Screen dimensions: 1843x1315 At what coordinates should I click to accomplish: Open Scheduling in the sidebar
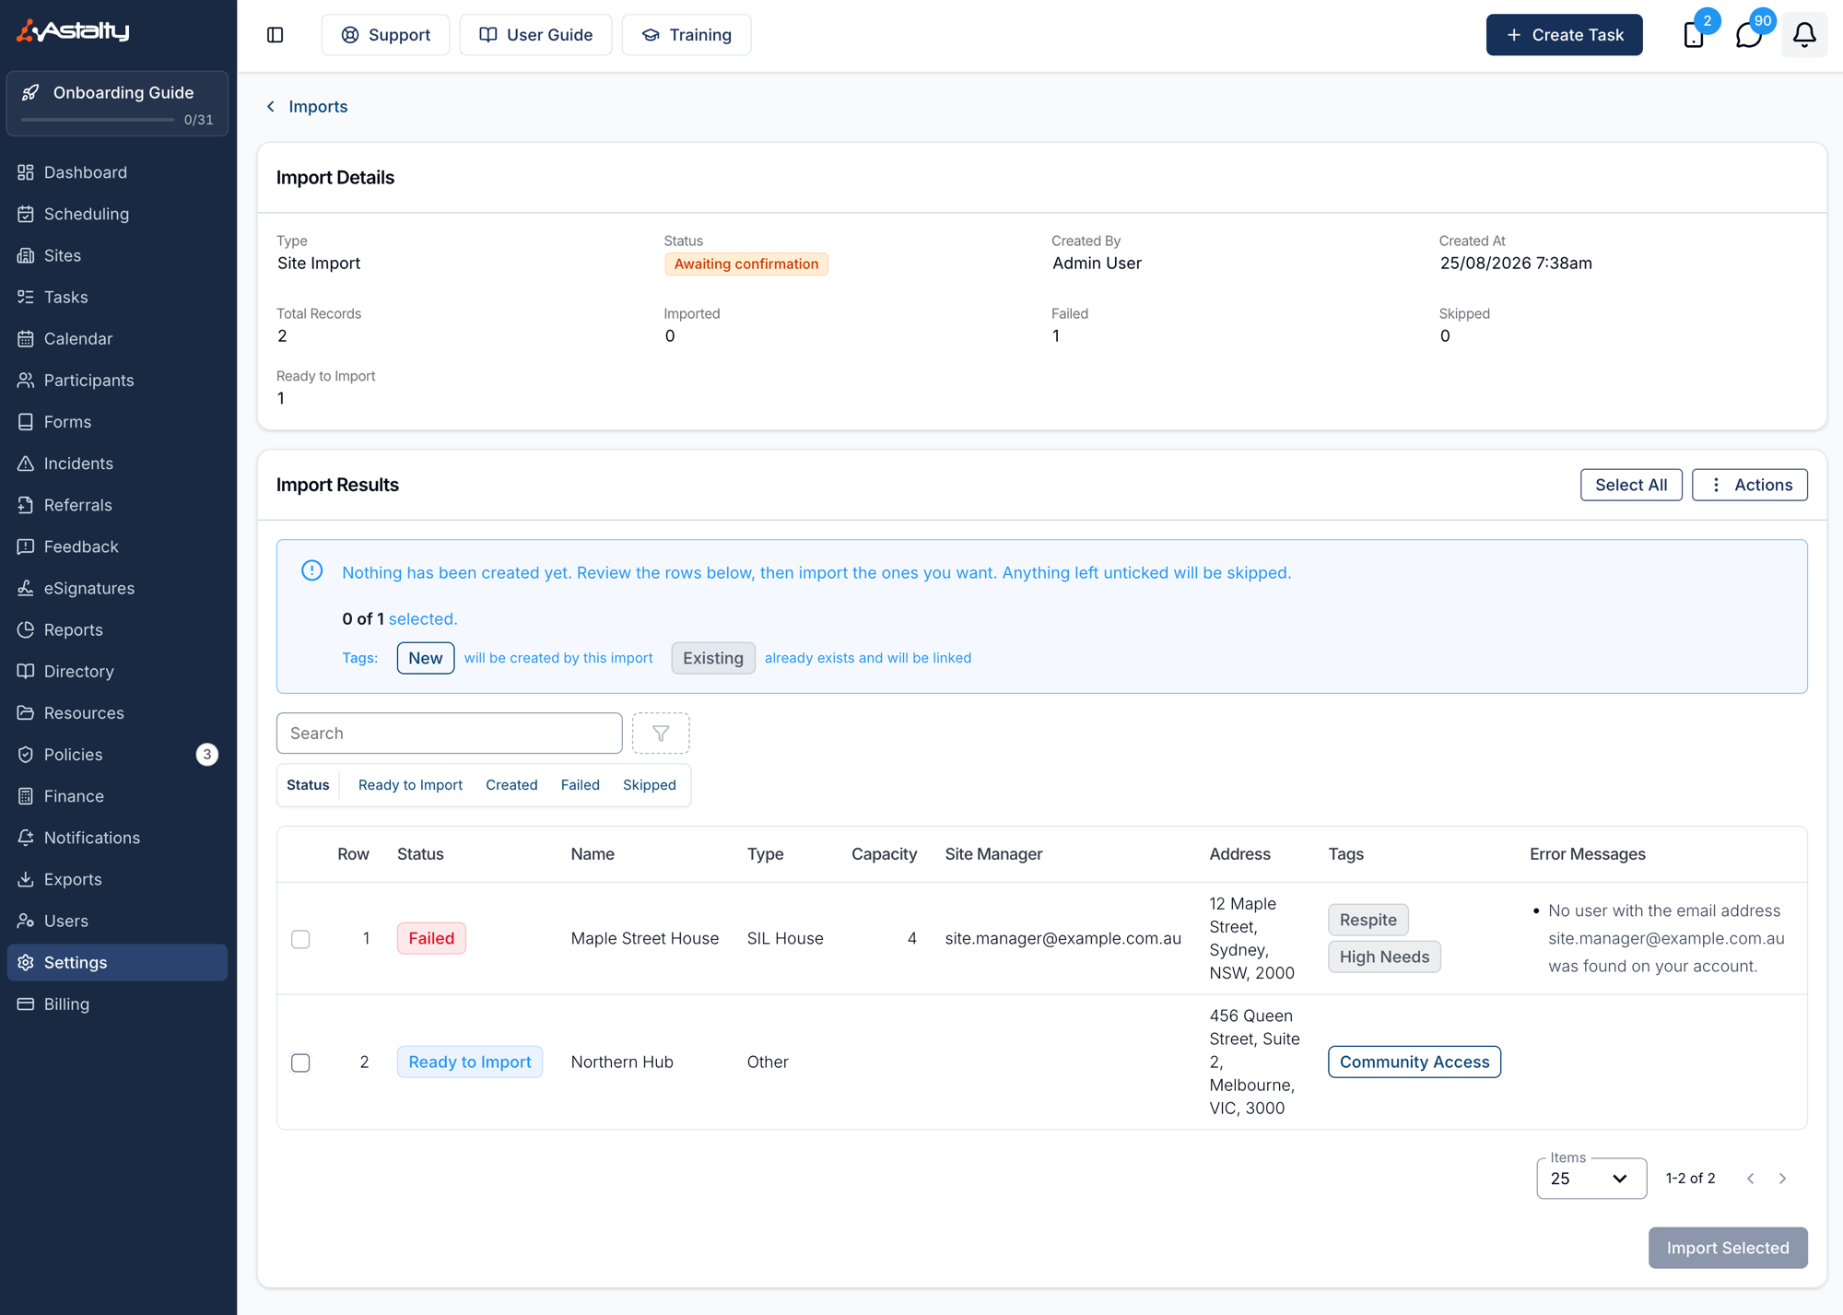click(117, 214)
